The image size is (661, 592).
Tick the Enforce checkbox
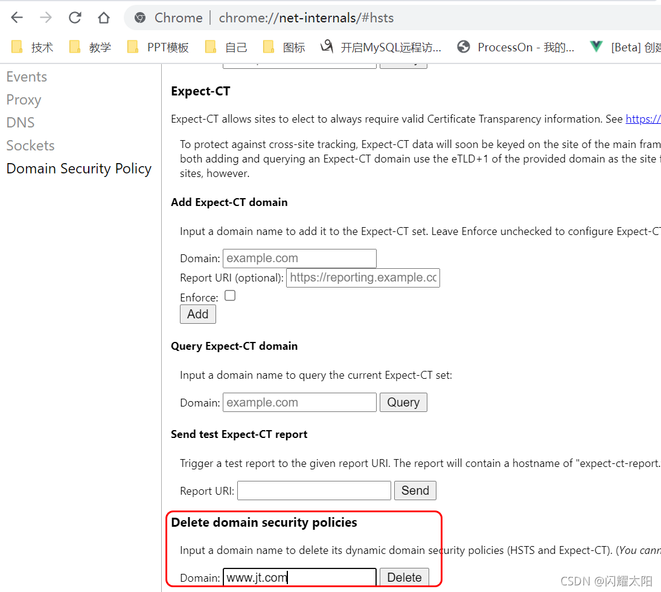(230, 295)
